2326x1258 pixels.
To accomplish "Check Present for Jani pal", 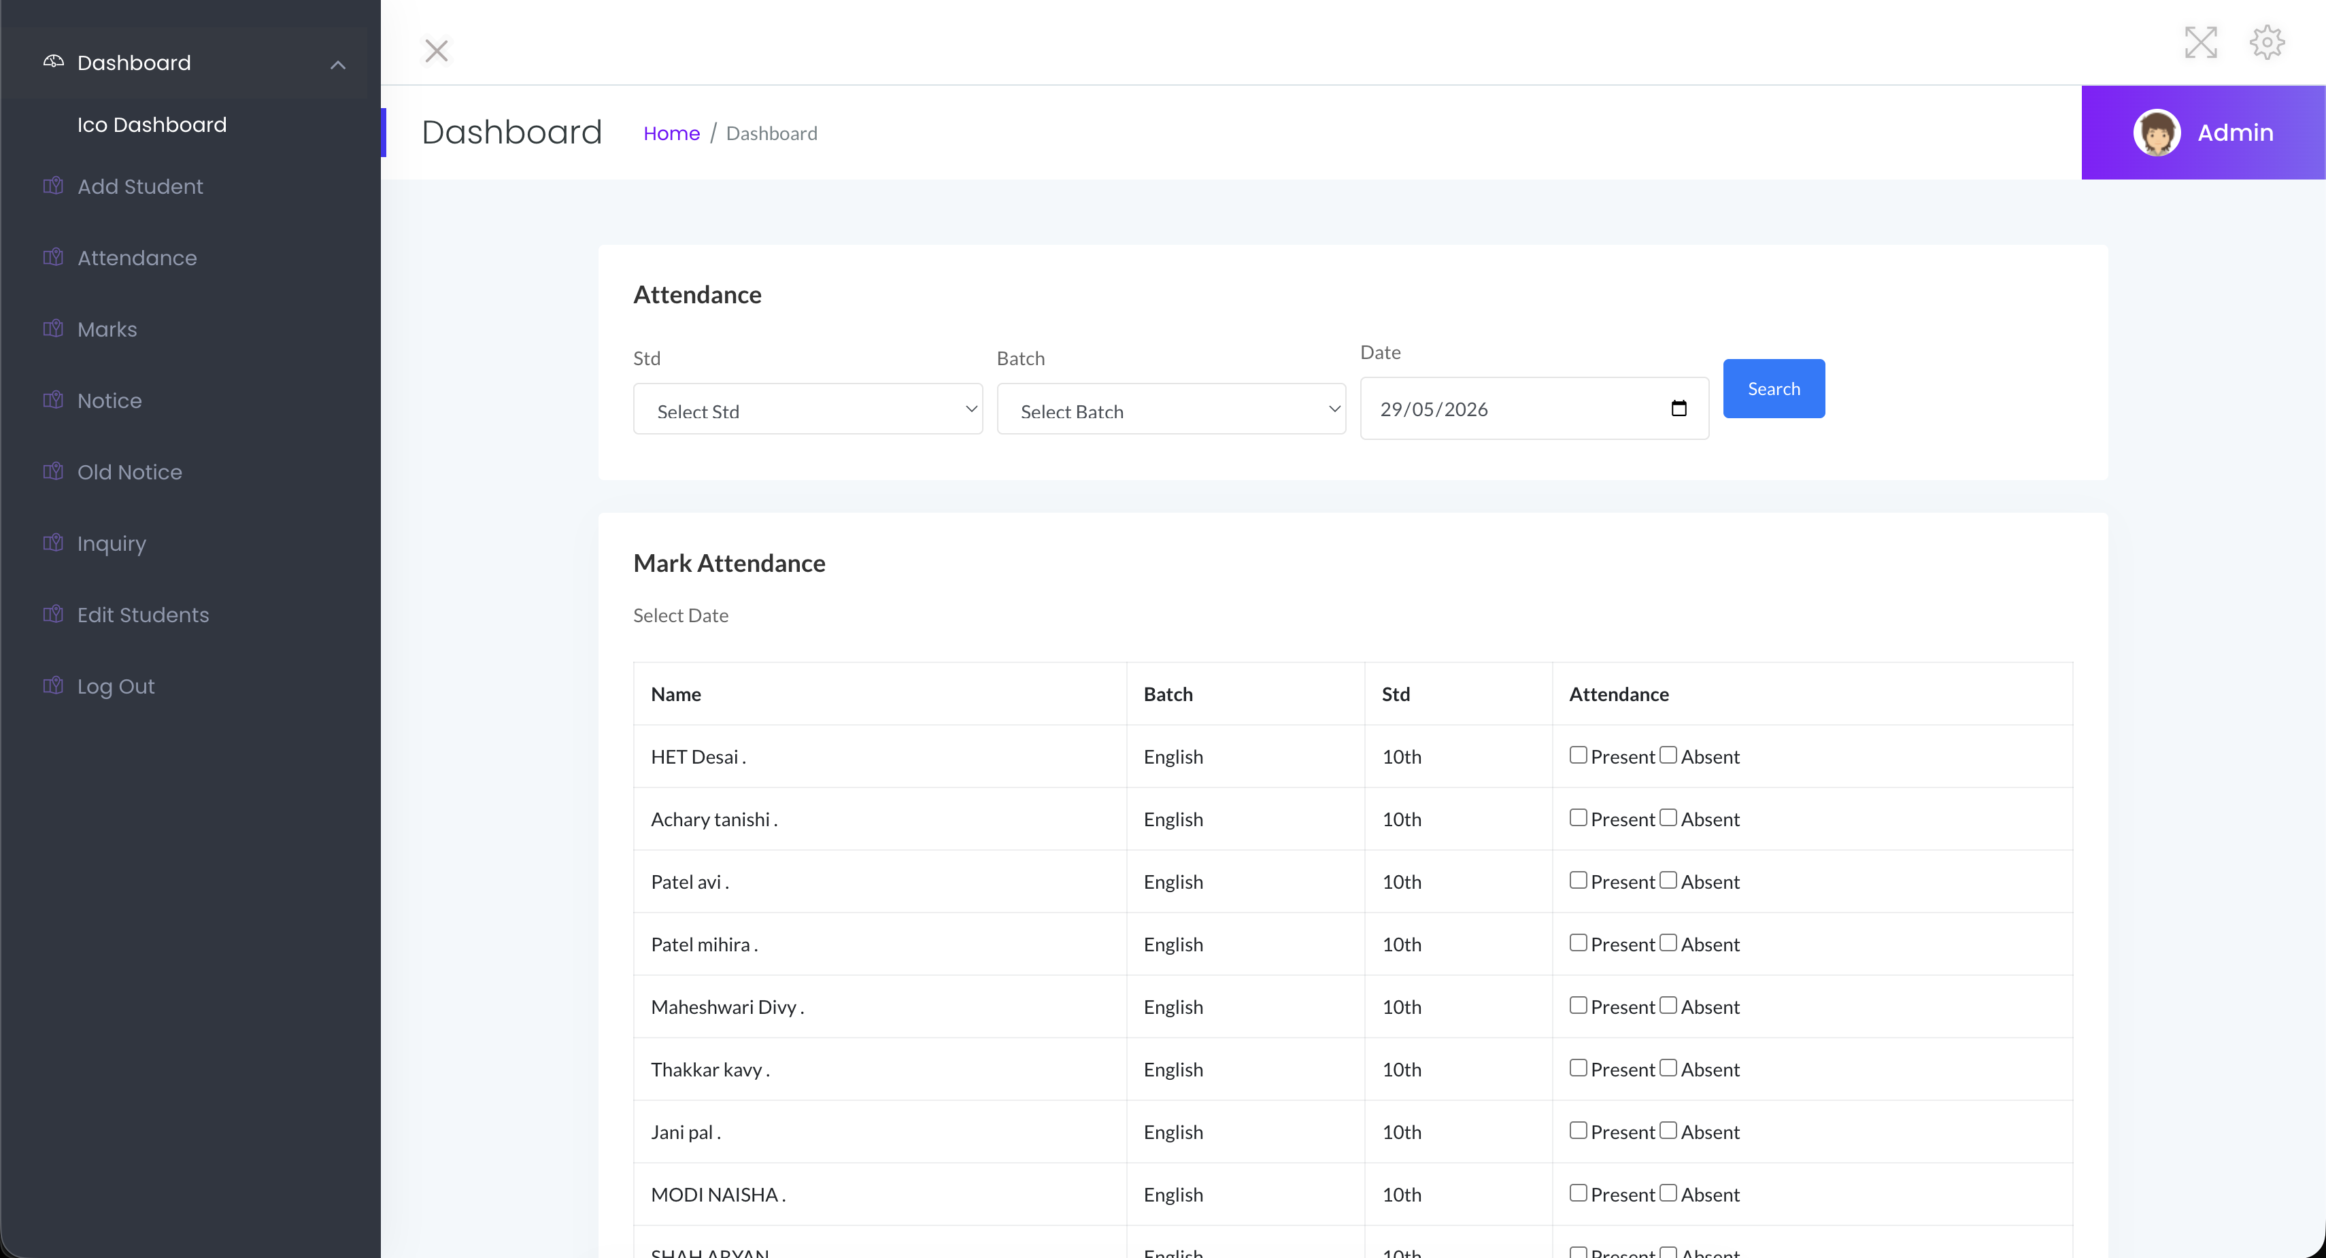I will (x=1577, y=1129).
